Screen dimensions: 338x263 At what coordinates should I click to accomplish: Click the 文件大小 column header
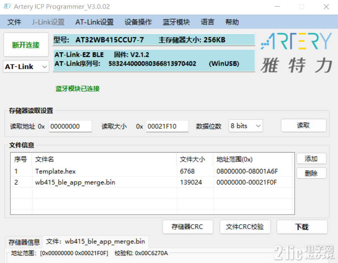click(195, 159)
